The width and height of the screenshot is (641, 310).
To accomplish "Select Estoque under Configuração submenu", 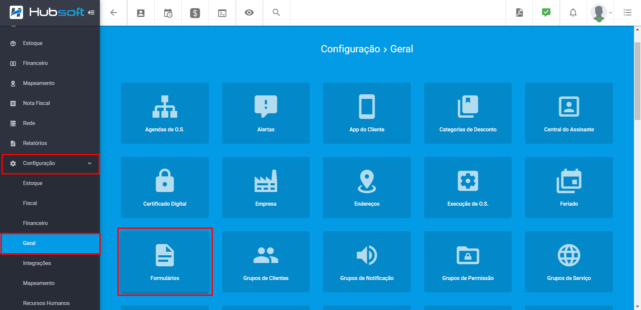I will coord(50,183).
